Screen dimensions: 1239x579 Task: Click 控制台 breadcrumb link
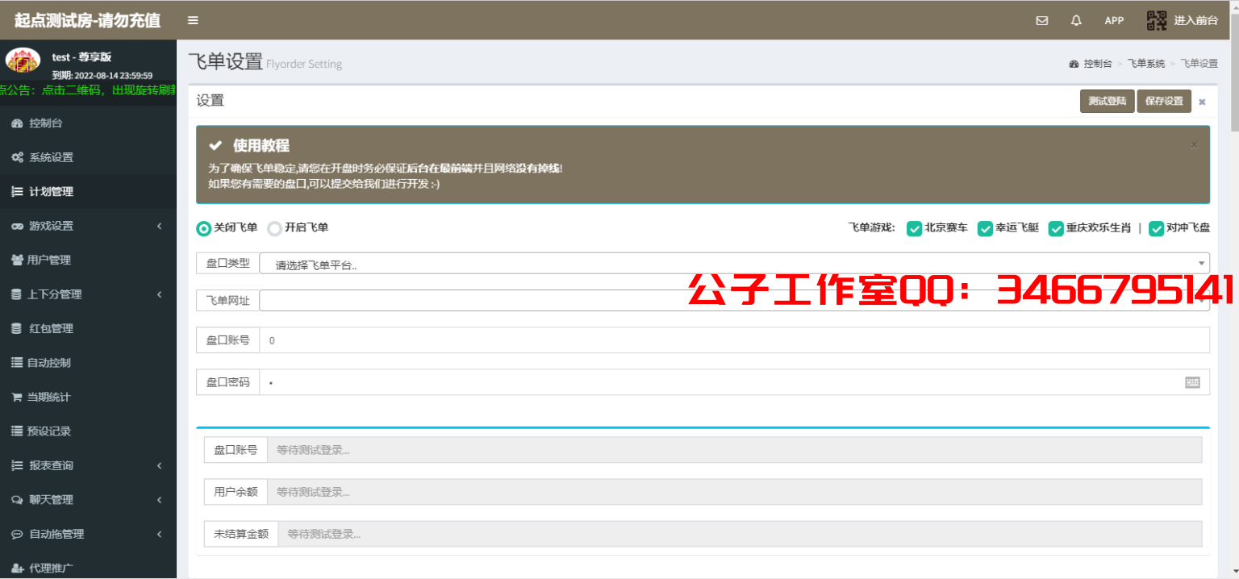[1098, 64]
